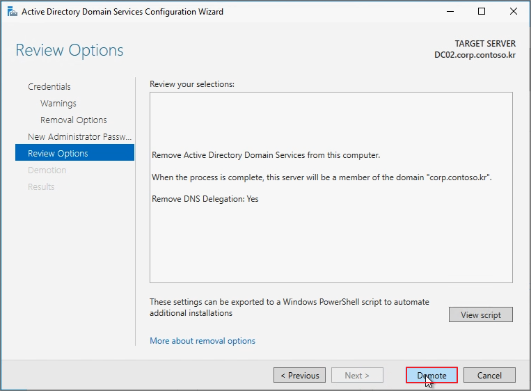Viewport: 531px width, 391px height.
Task: Click the Review your selections text box
Action: tap(331, 188)
